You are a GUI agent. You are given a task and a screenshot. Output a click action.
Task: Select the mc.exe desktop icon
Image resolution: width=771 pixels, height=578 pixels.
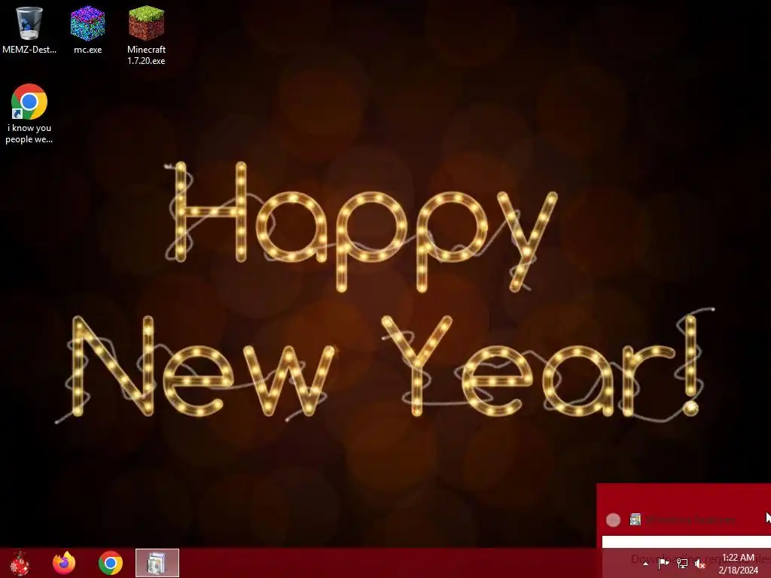pos(87,29)
